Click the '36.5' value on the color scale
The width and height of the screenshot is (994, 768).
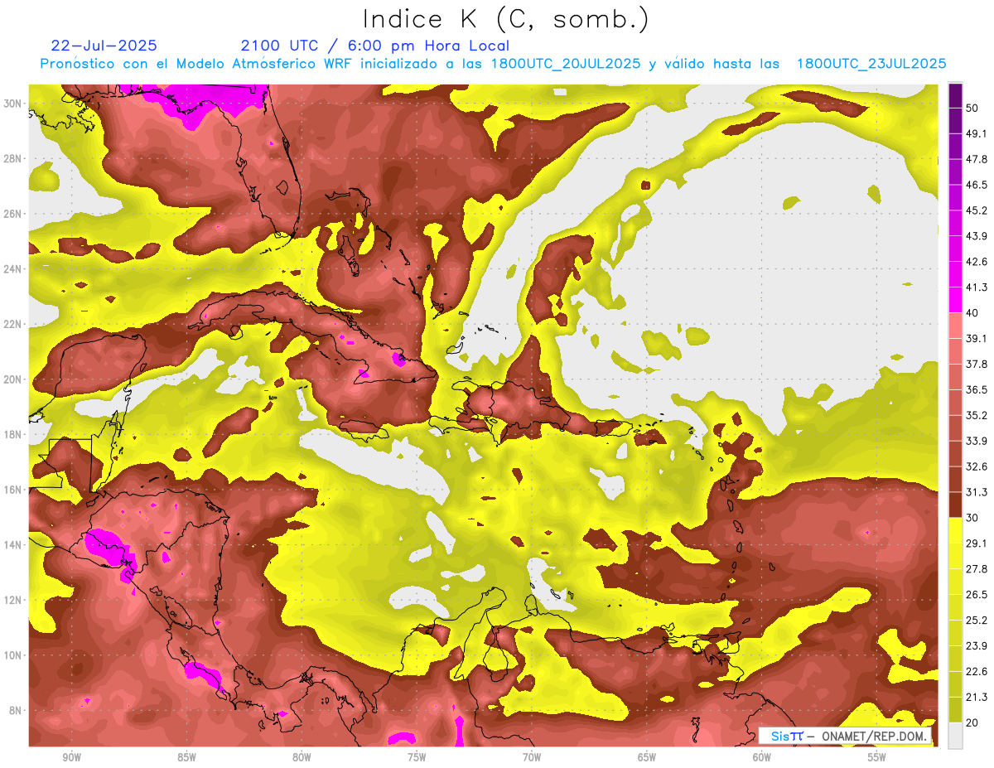tap(977, 389)
